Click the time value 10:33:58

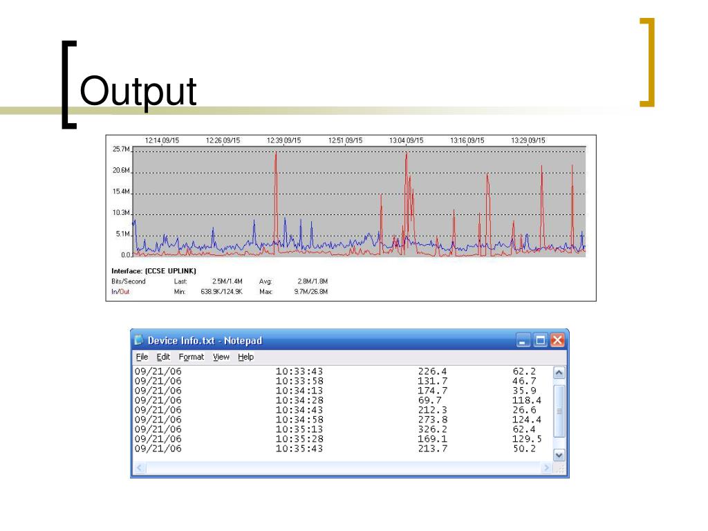(x=299, y=381)
